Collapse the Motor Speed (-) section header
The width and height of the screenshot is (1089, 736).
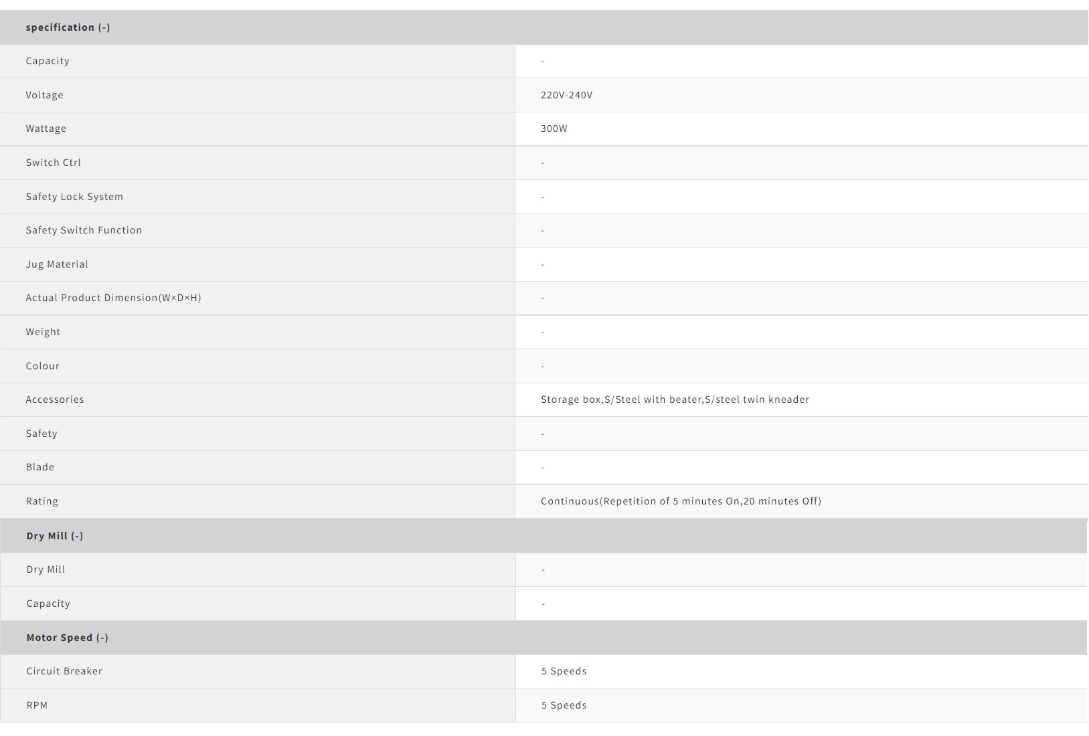coord(67,638)
